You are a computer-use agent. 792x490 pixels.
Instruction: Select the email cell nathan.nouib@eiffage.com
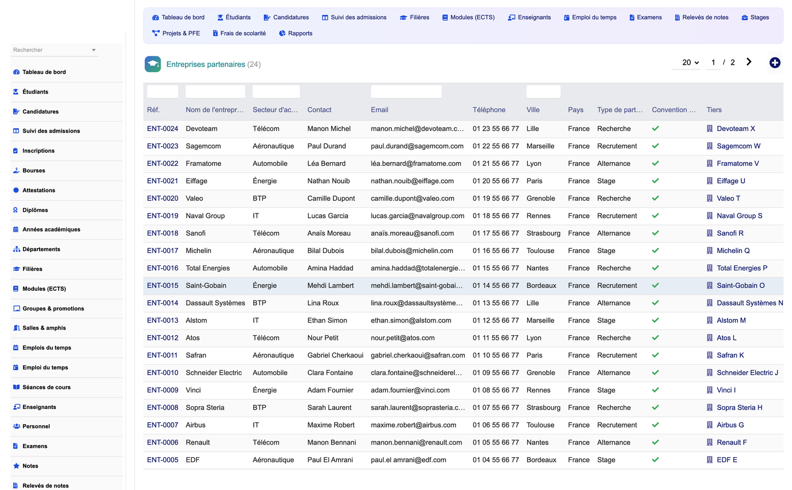point(412,181)
